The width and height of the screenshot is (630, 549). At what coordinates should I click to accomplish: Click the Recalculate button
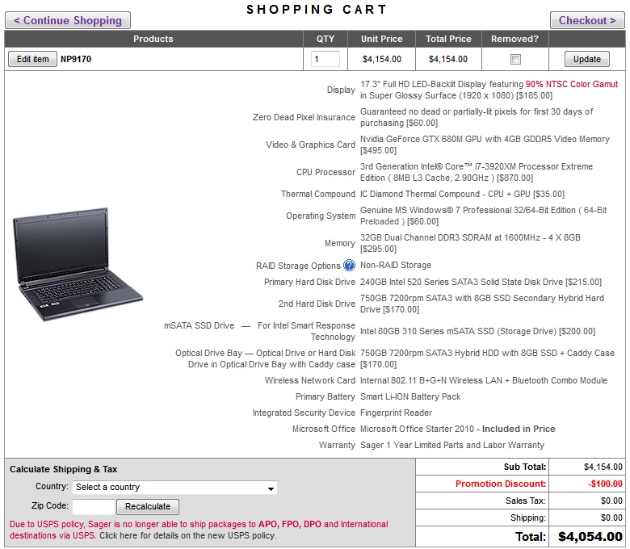148,506
